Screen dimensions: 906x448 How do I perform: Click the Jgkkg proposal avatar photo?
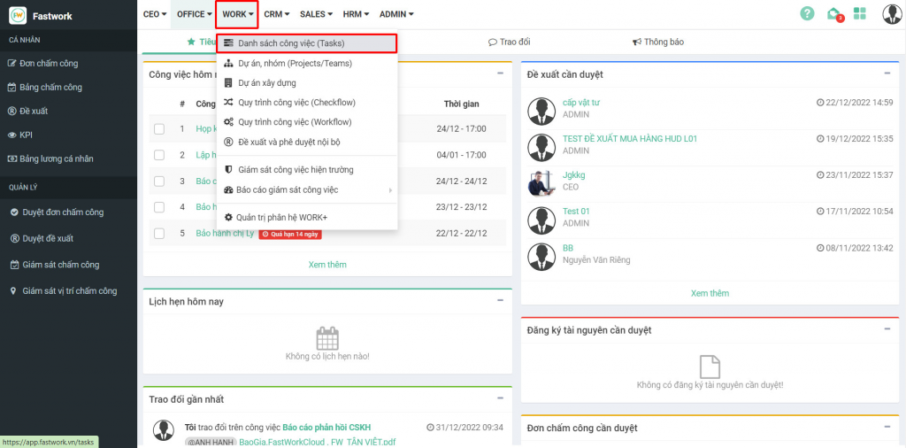point(541,183)
